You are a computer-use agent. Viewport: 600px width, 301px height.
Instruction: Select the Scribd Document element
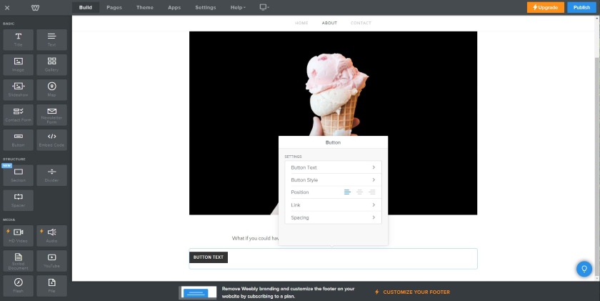pos(18,261)
